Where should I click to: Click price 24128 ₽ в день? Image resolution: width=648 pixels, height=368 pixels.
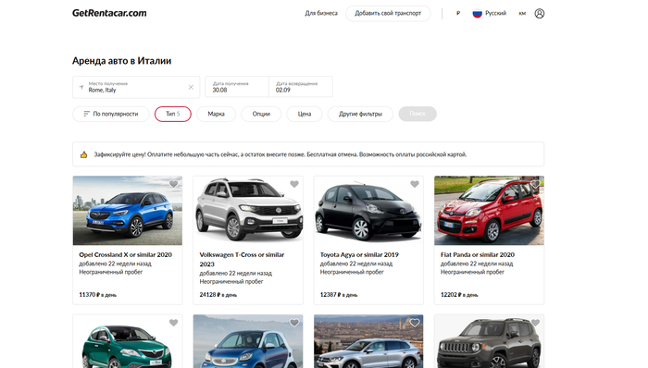pos(218,295)
